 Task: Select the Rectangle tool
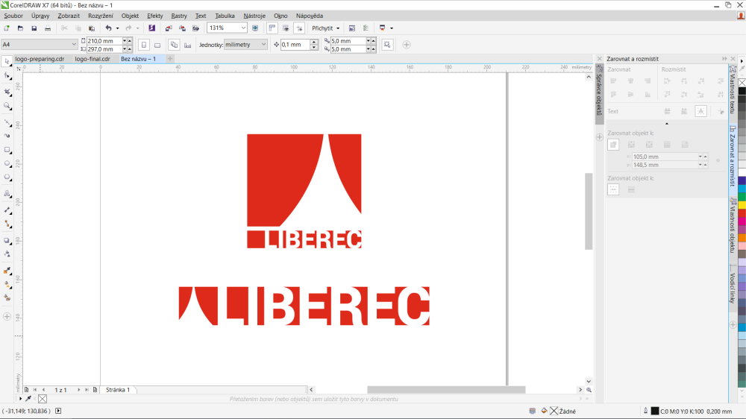point(7,150)
